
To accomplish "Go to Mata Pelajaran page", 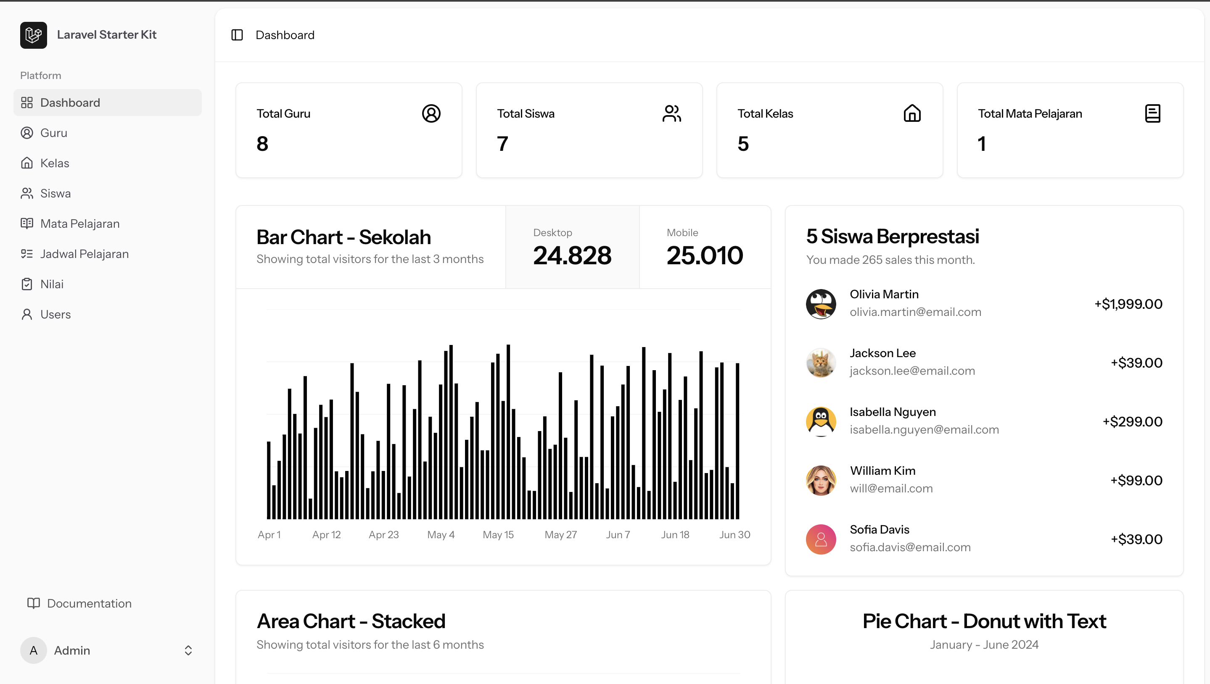I will point(80,224).
